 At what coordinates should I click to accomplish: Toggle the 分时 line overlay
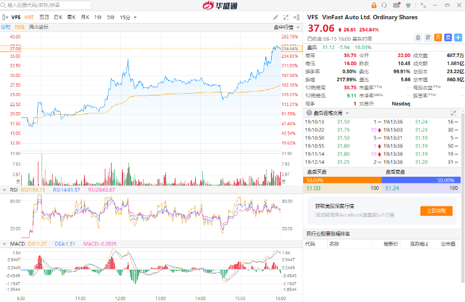tap(6, 27)
